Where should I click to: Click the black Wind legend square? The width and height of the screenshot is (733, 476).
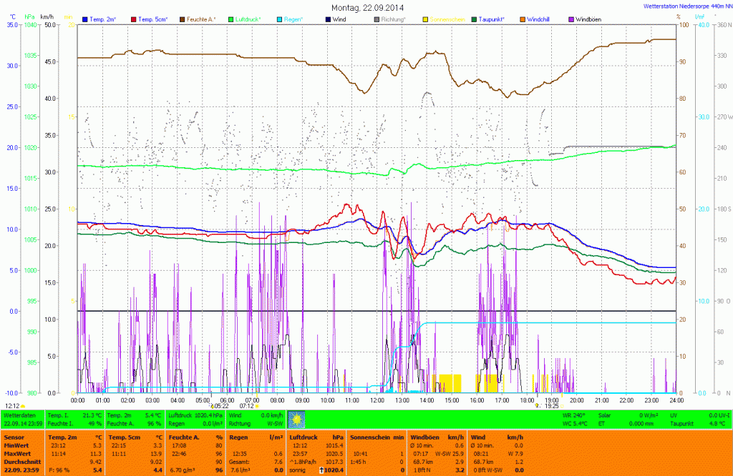(x=327, y=19)
